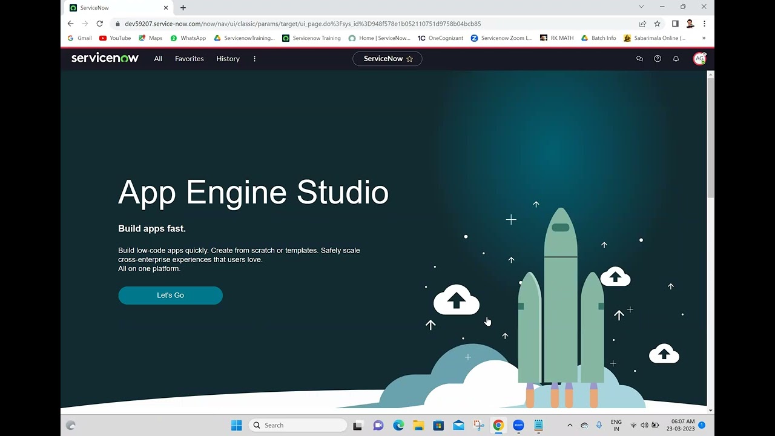This screenshot has height=436, width=775.
Task: Click the Let's Go button
Action: [x=170, y=296]
